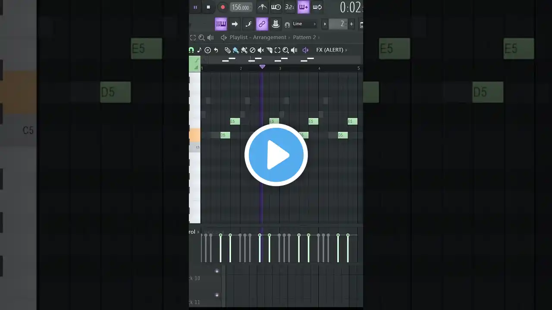Click the global snap magnet icon beside Line
This screenshot has height=310, width=552.
coord(287,25)
